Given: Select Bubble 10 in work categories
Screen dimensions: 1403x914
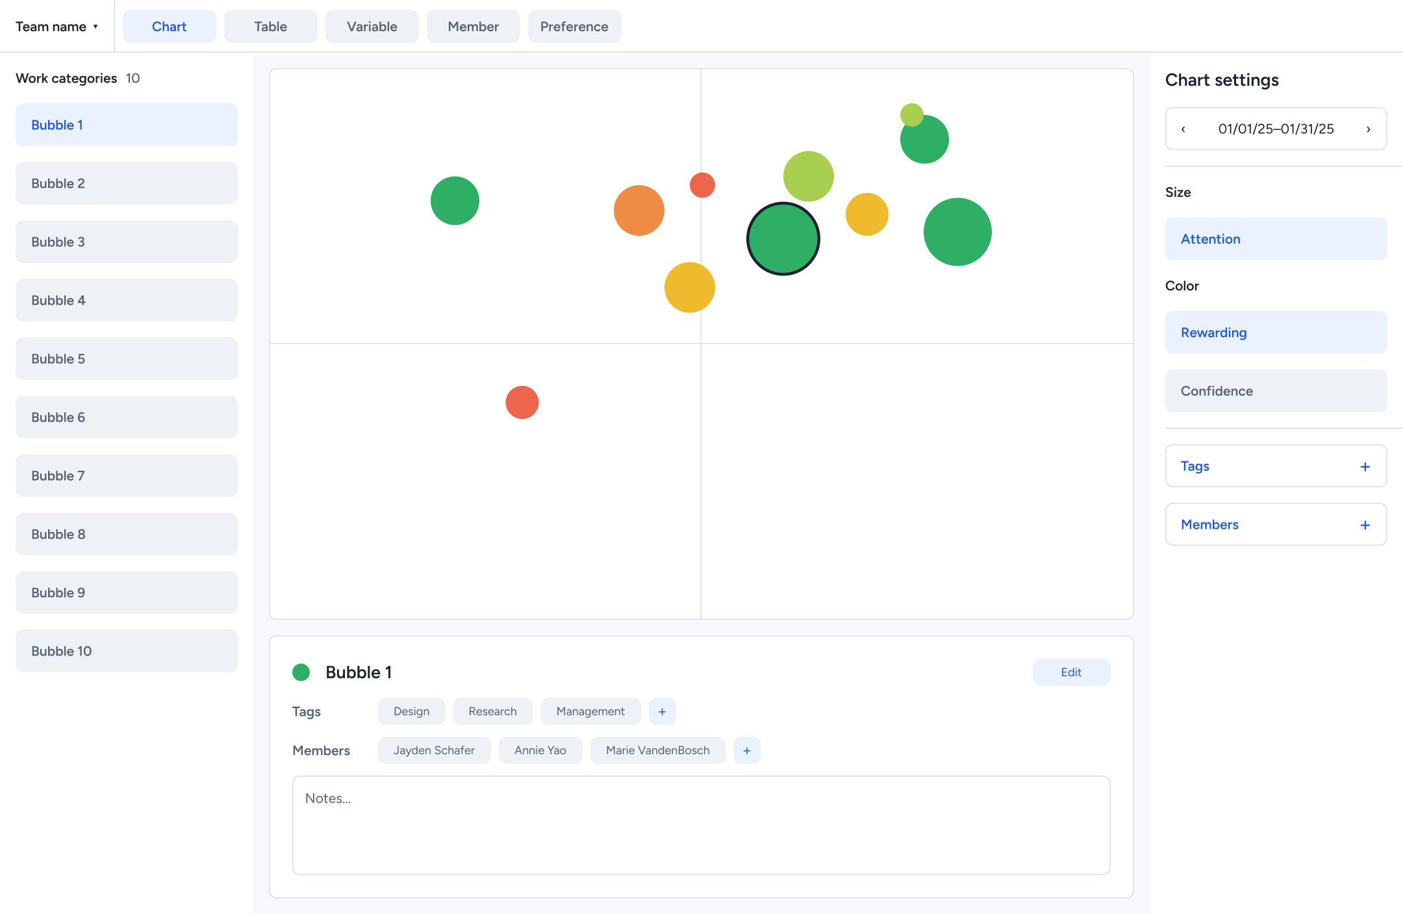Looking at the screenshot, I should point(127,651).
